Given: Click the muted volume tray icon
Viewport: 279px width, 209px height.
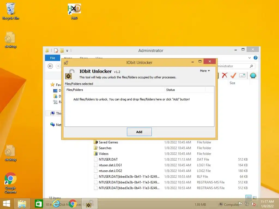Looking at the screenshot, I should [253, 204].
